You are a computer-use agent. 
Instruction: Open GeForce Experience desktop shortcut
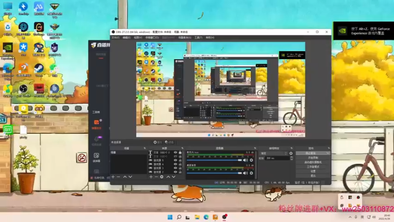click(7, 50)
